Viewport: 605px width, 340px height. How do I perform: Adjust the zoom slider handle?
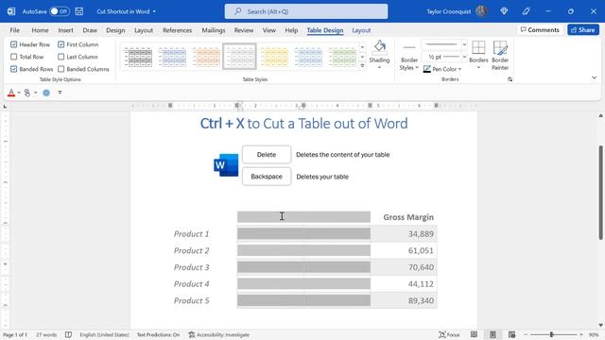coord(552,334)
